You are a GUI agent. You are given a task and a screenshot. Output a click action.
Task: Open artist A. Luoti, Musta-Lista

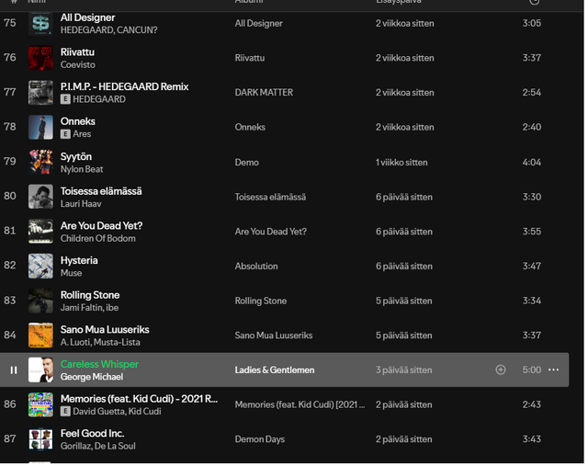tap(100, 342)
